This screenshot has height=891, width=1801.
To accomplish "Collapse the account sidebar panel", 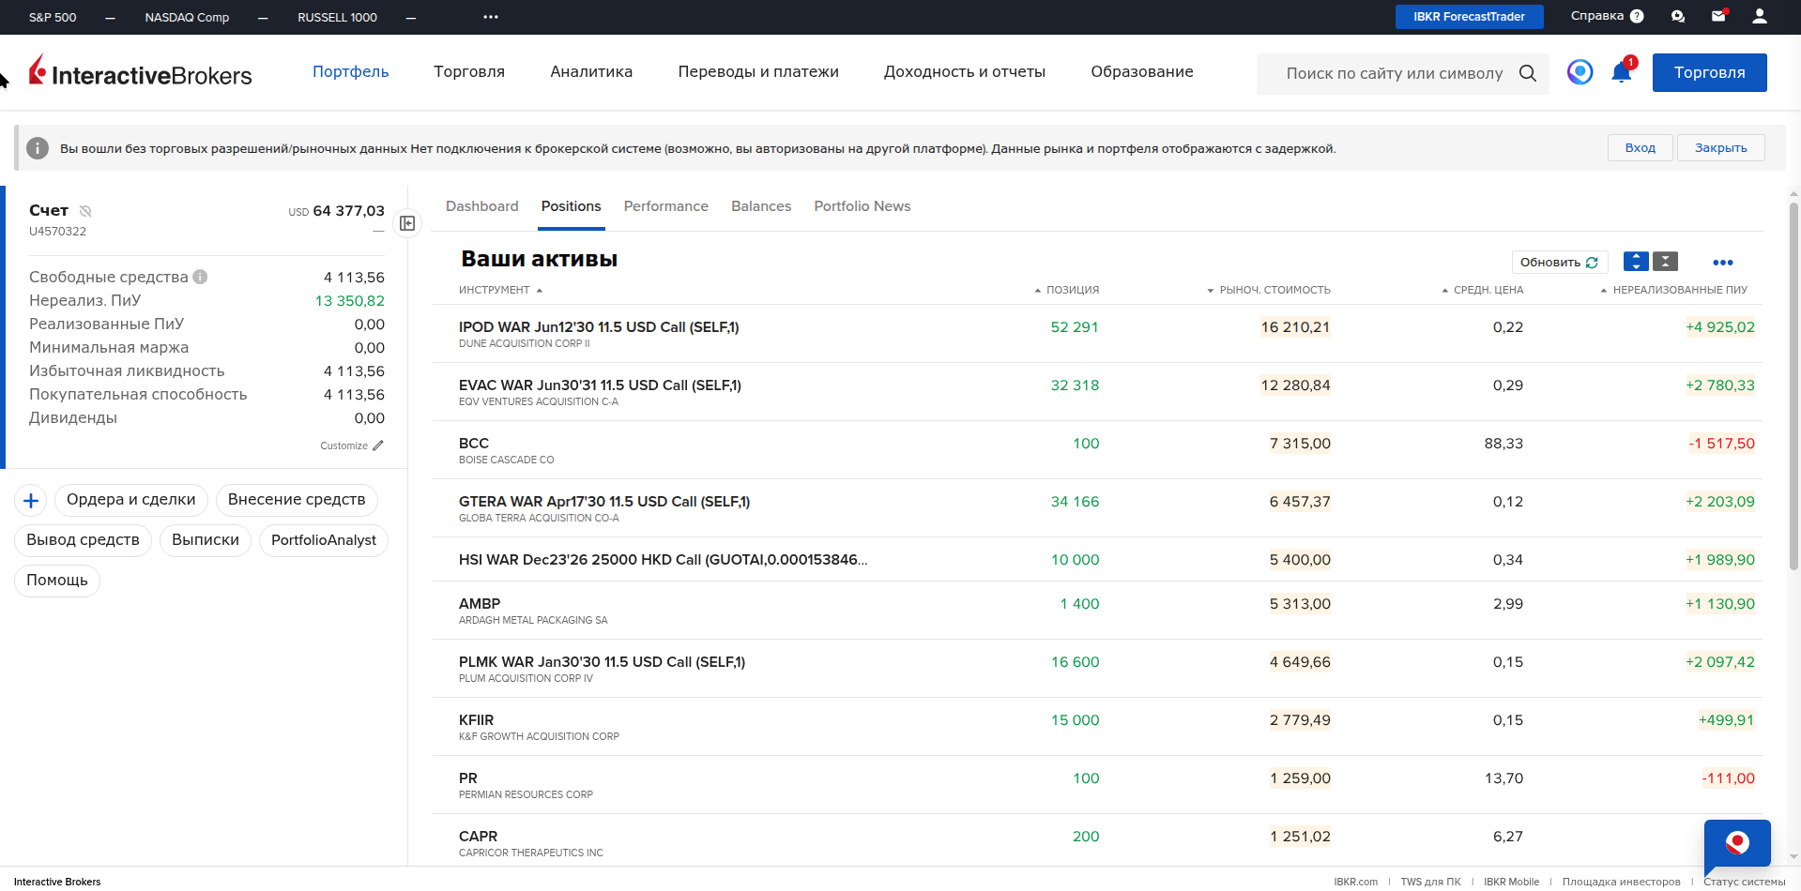I will [407, 223].
